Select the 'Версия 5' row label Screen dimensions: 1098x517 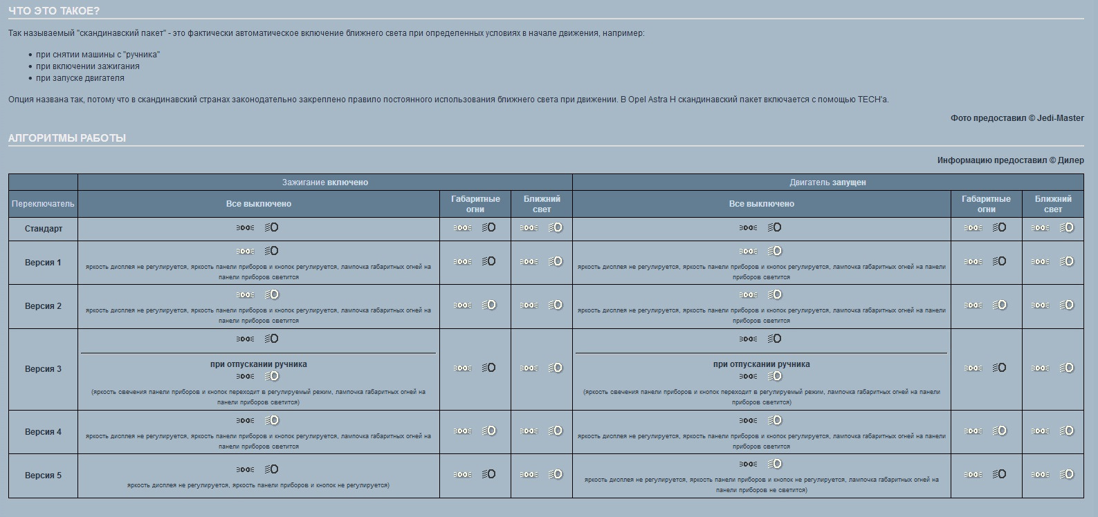43,476
